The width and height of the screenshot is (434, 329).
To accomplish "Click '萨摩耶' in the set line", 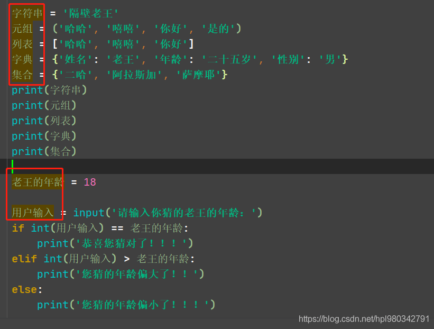I will [x=199, y=75].
